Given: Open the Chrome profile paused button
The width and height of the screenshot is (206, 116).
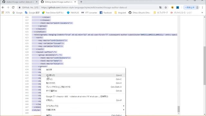Looking at the screenshot, I should [191, 7].
